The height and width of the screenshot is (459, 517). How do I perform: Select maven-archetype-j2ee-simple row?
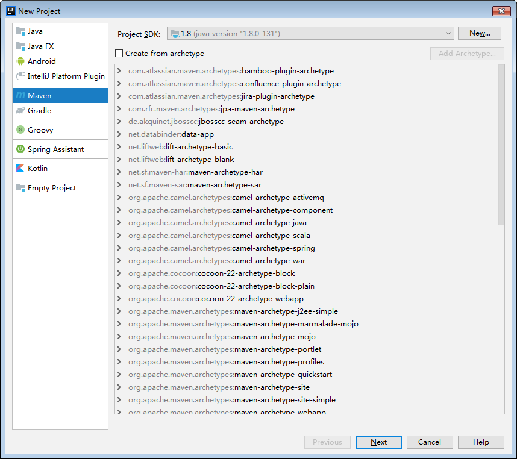point(307,311)
